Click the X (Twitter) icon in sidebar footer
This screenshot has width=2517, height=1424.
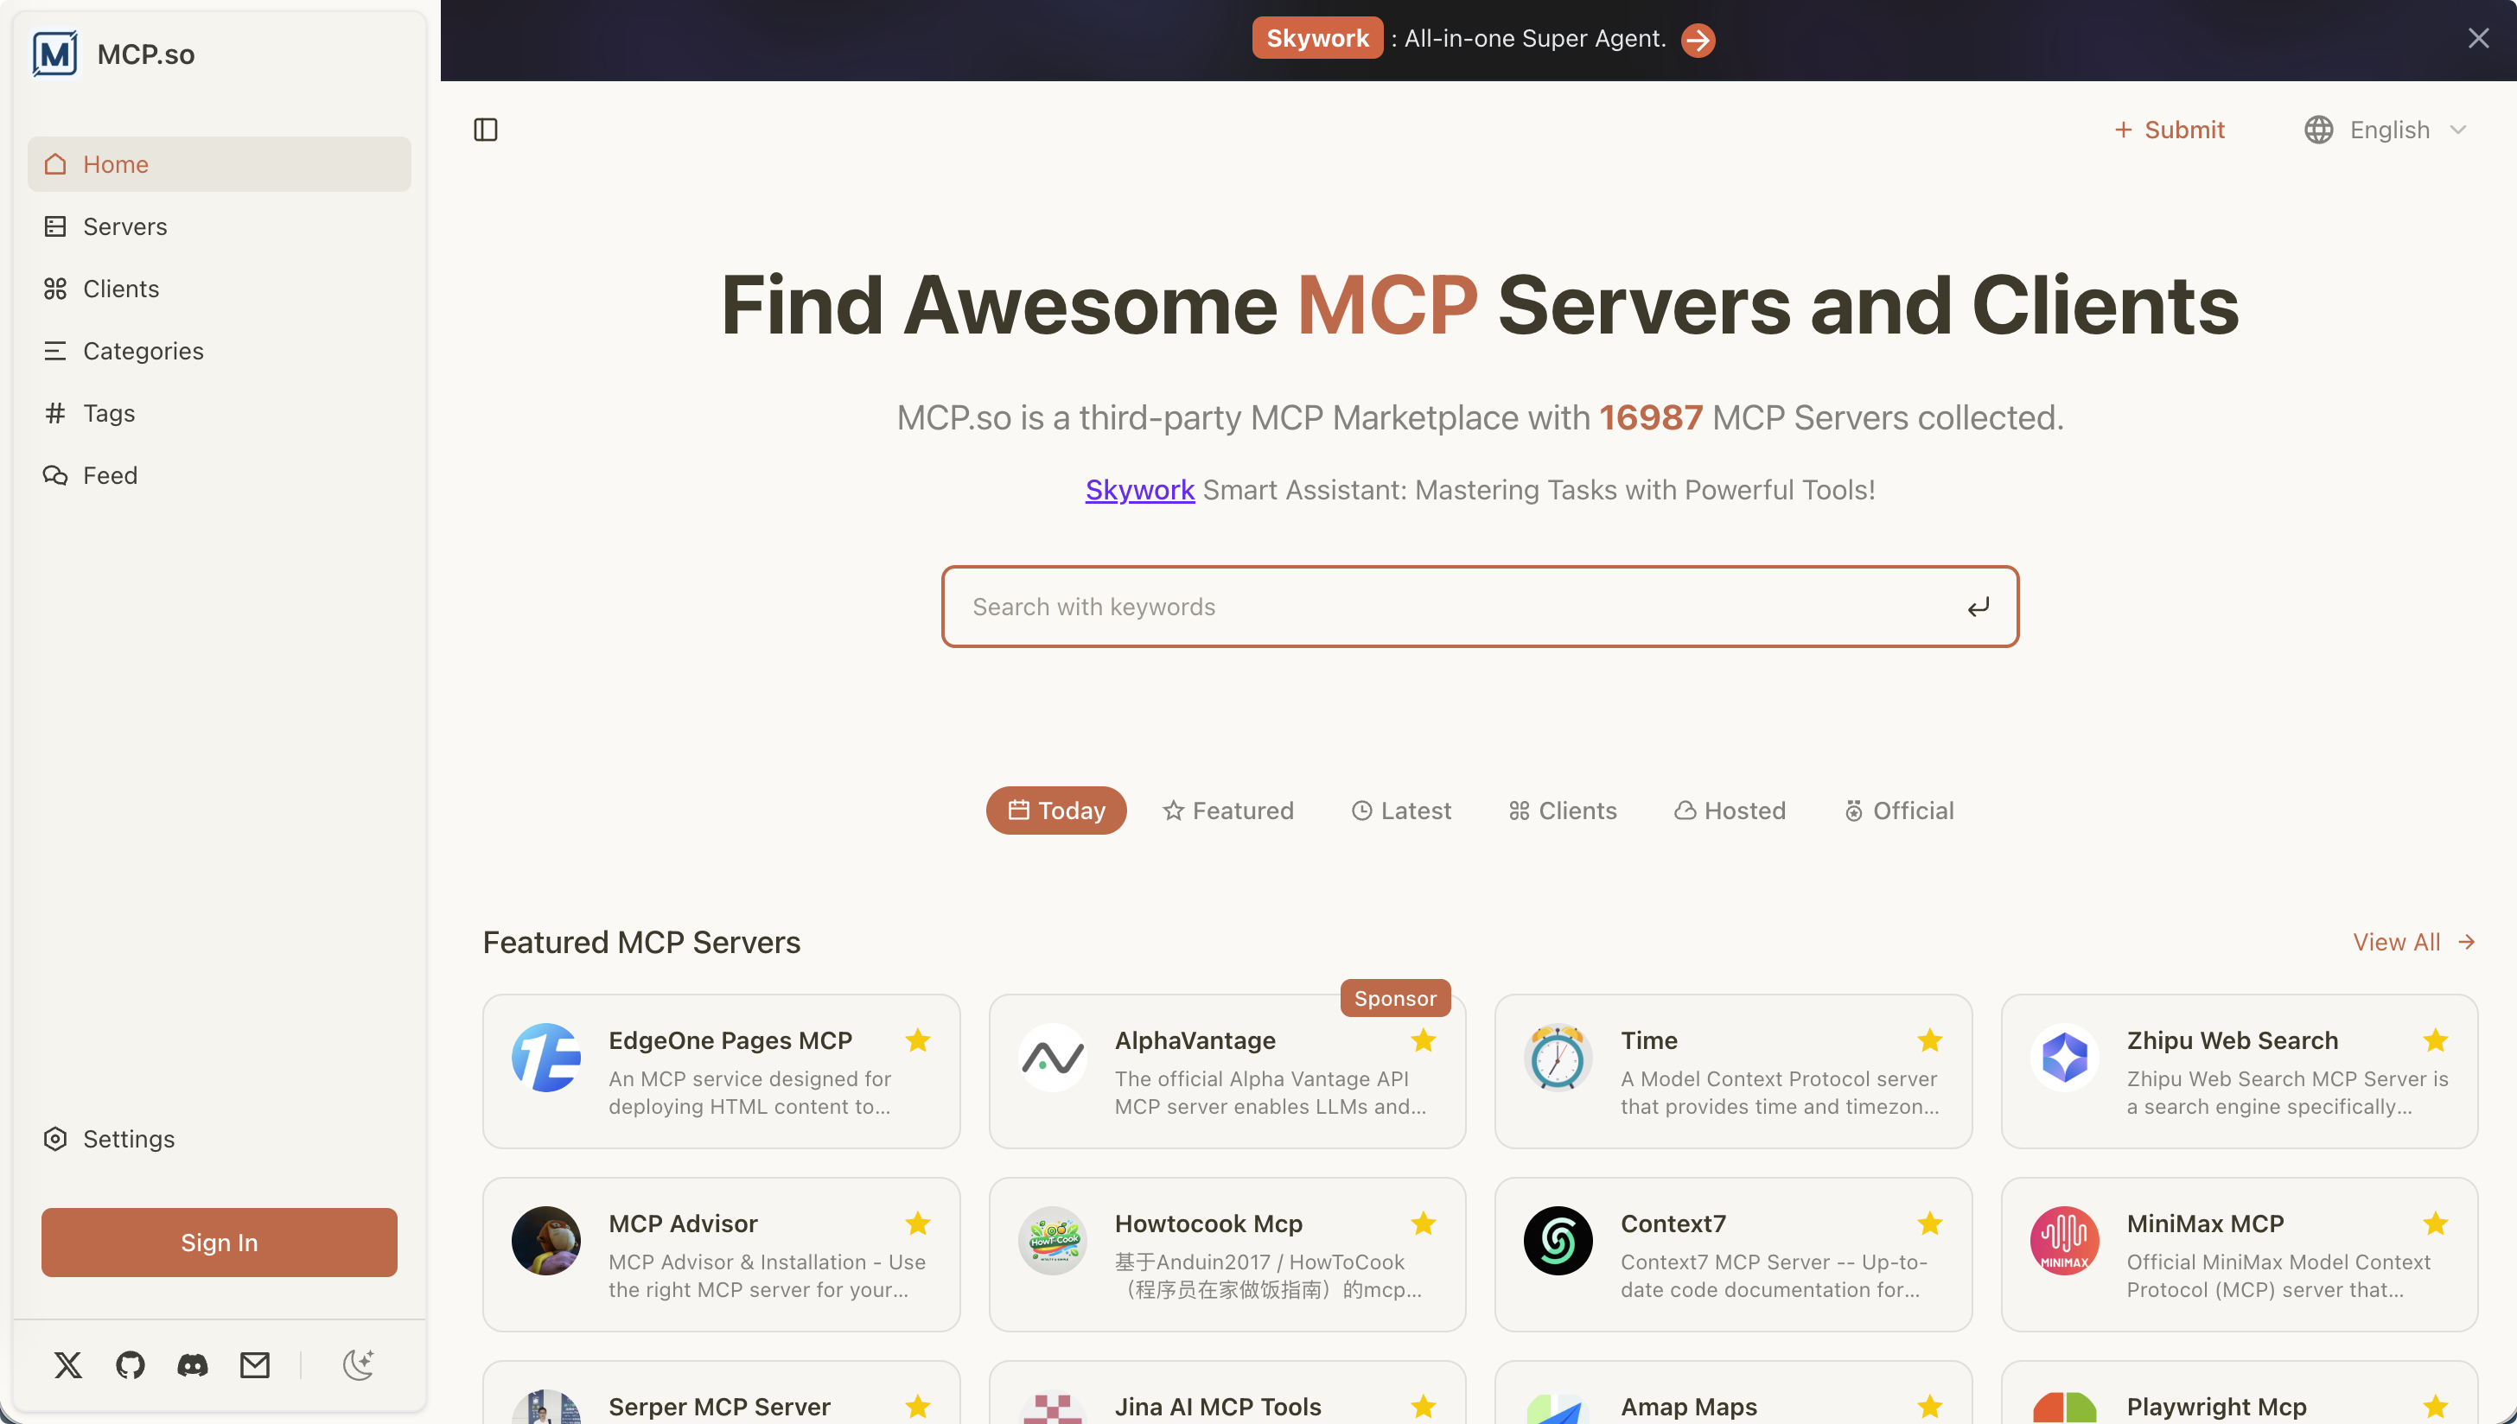(67, 1364)
